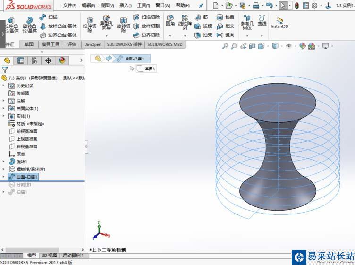Open the 文件(F) menu

click(x=69, y=5)
